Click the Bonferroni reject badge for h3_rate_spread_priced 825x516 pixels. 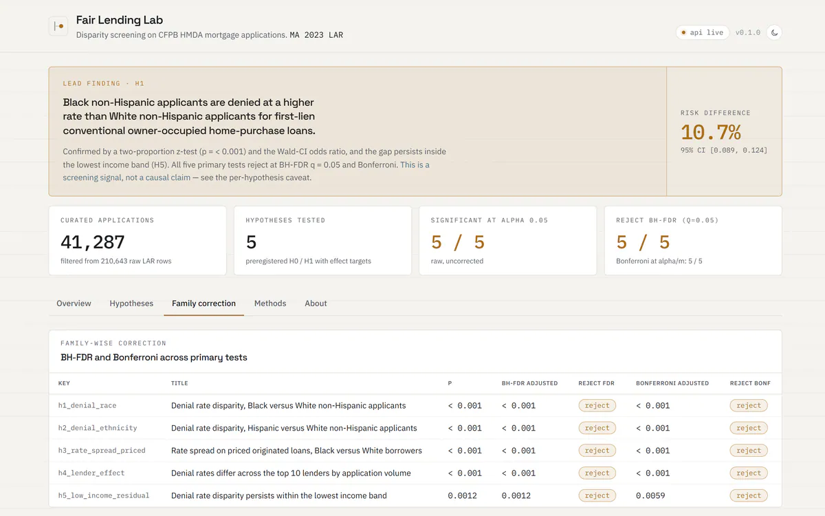[749, 451]
